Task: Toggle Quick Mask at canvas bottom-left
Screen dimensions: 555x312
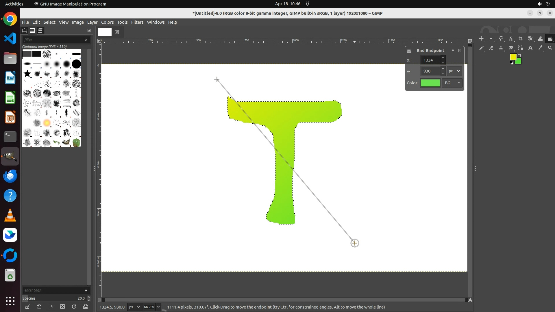Action: point(99,300)
